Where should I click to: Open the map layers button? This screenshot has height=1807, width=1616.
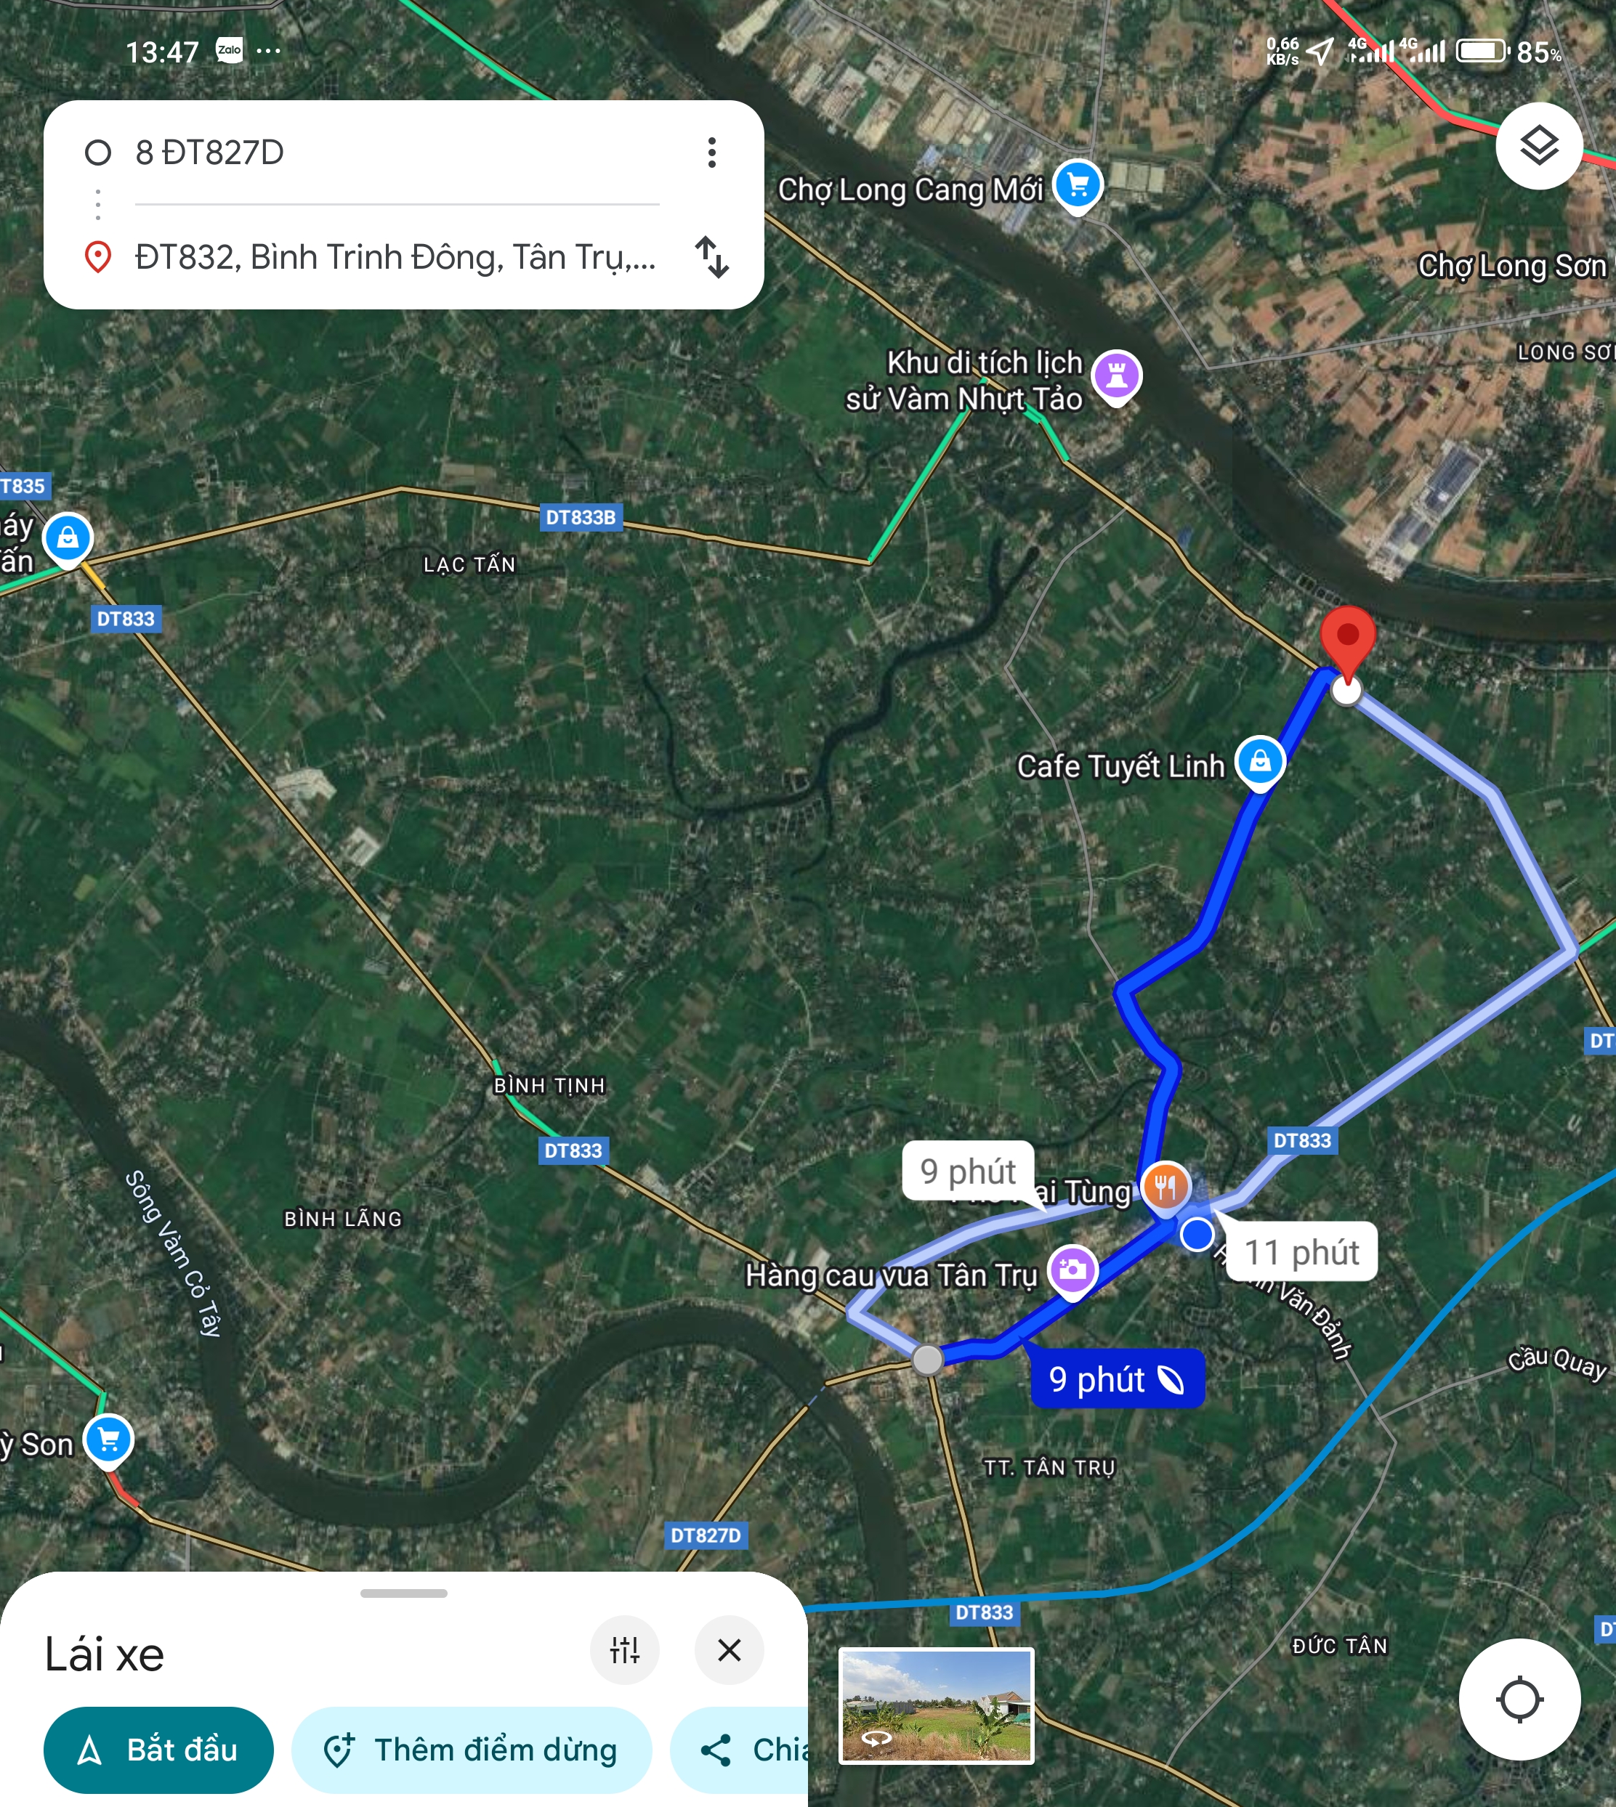1539,145
